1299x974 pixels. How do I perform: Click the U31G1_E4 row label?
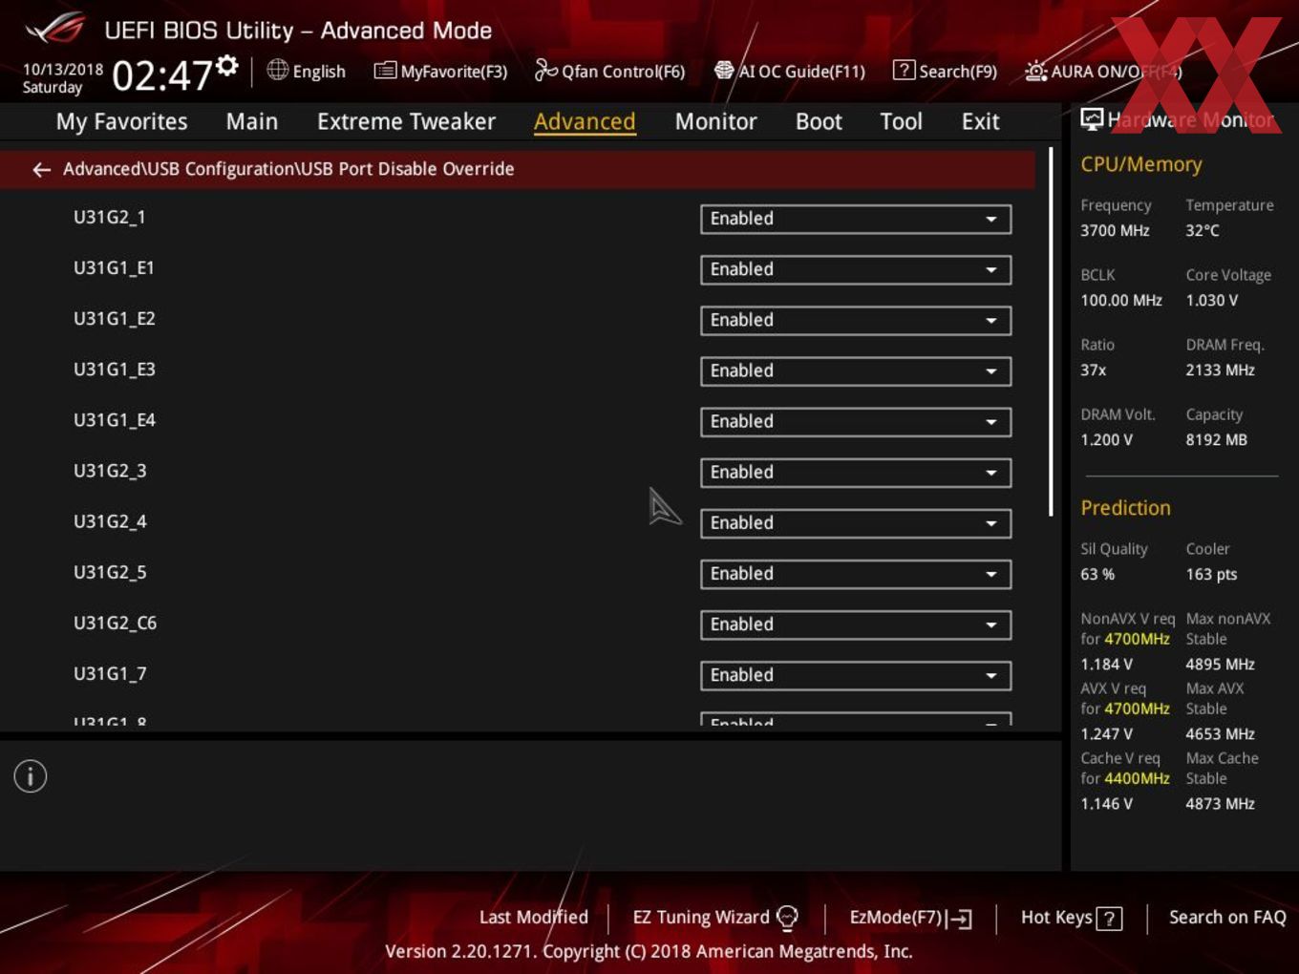click(114, 420)
